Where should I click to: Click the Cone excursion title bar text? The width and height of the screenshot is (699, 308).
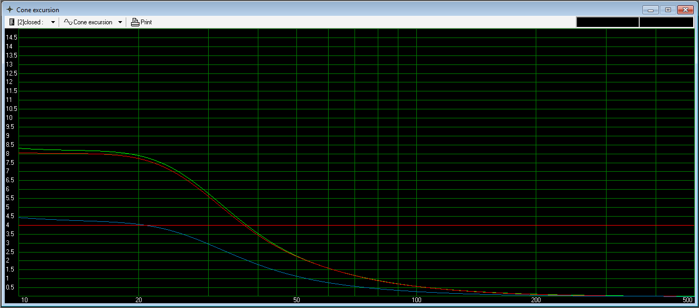pyautogui.click(x=38, y=10)
